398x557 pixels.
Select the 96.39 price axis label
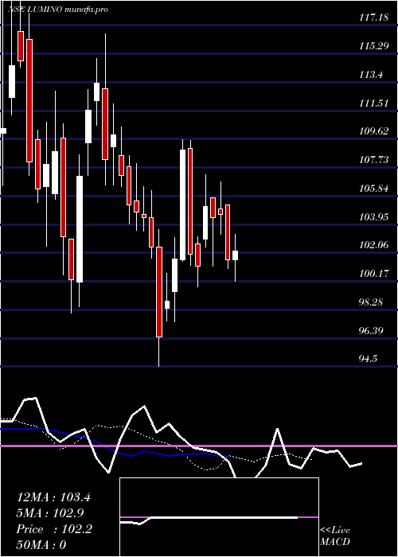coord(371,330)
